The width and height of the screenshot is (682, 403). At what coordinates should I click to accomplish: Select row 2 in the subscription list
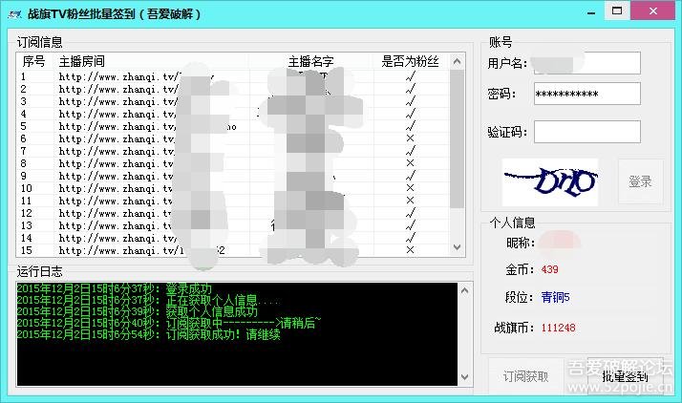pos(233,89)
